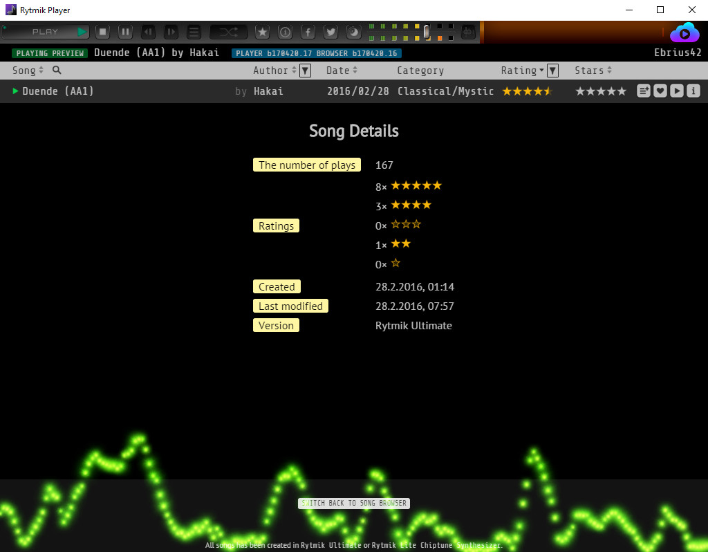708x552 pixels.
Task: Open the playlist queue icon in the toolbar
Action: 193,31
